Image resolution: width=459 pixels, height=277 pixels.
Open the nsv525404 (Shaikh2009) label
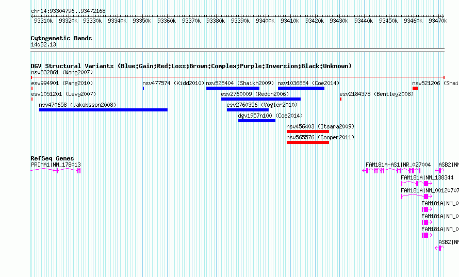240,83
